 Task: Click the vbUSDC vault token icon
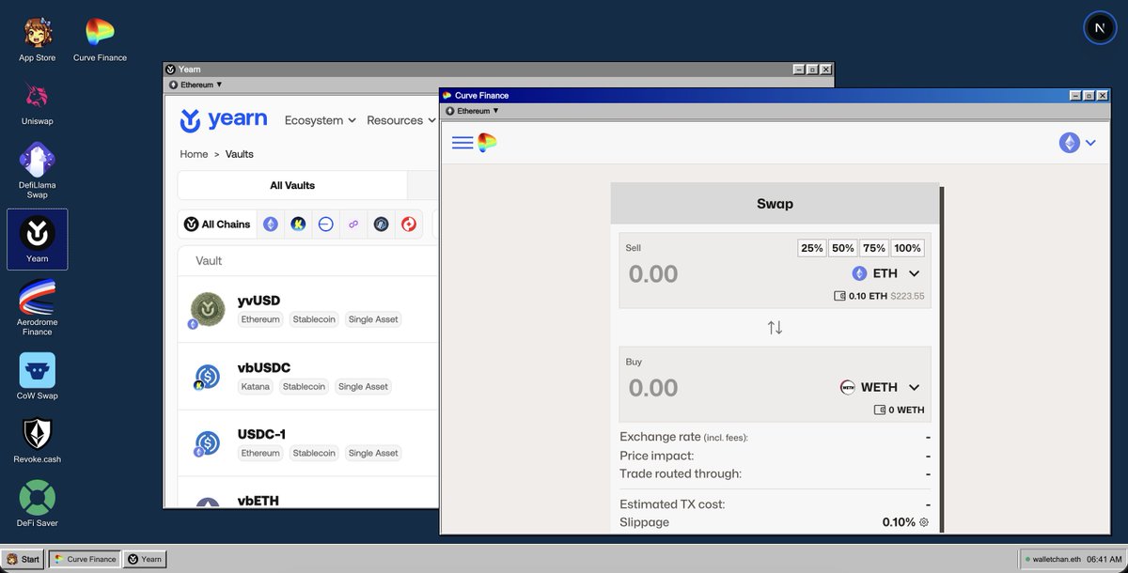point(207,377)
